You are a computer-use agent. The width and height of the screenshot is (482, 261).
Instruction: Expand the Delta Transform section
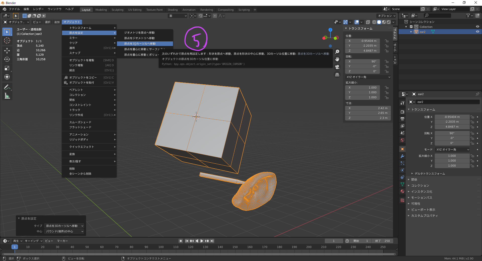(x=430, y=174)
